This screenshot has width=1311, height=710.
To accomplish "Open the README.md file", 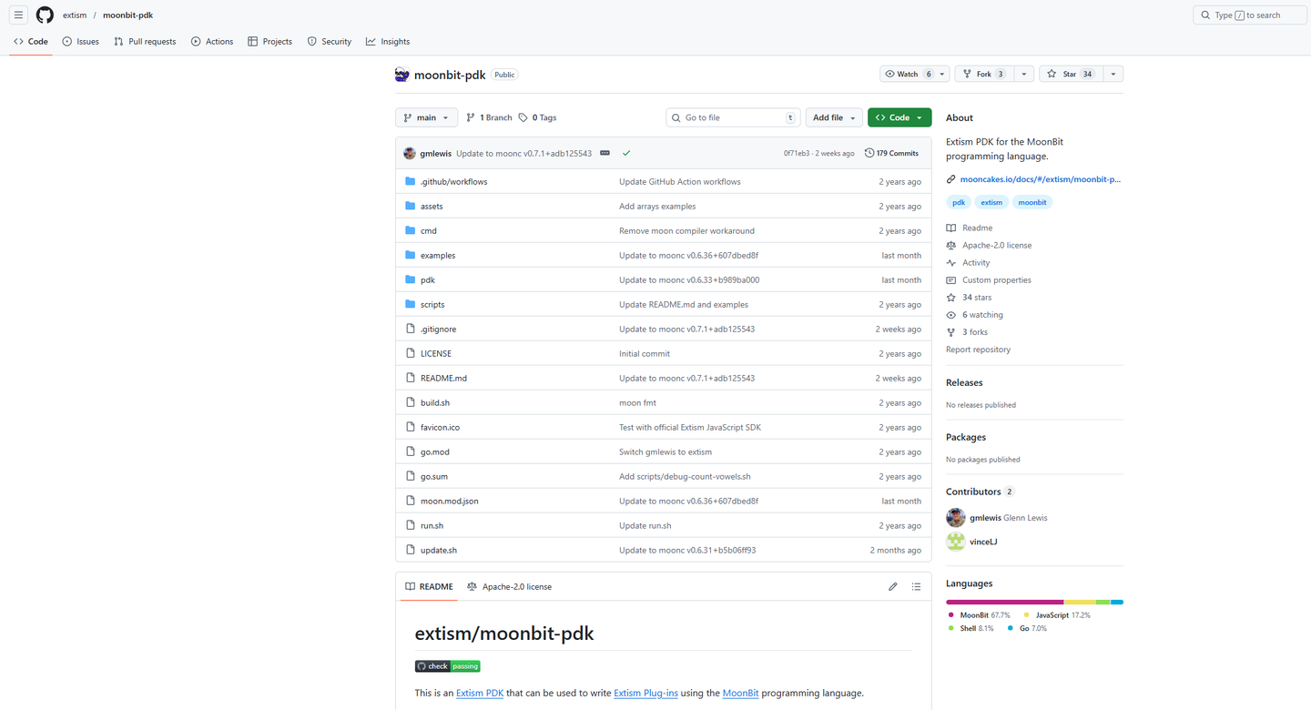I will coord(443,379).
